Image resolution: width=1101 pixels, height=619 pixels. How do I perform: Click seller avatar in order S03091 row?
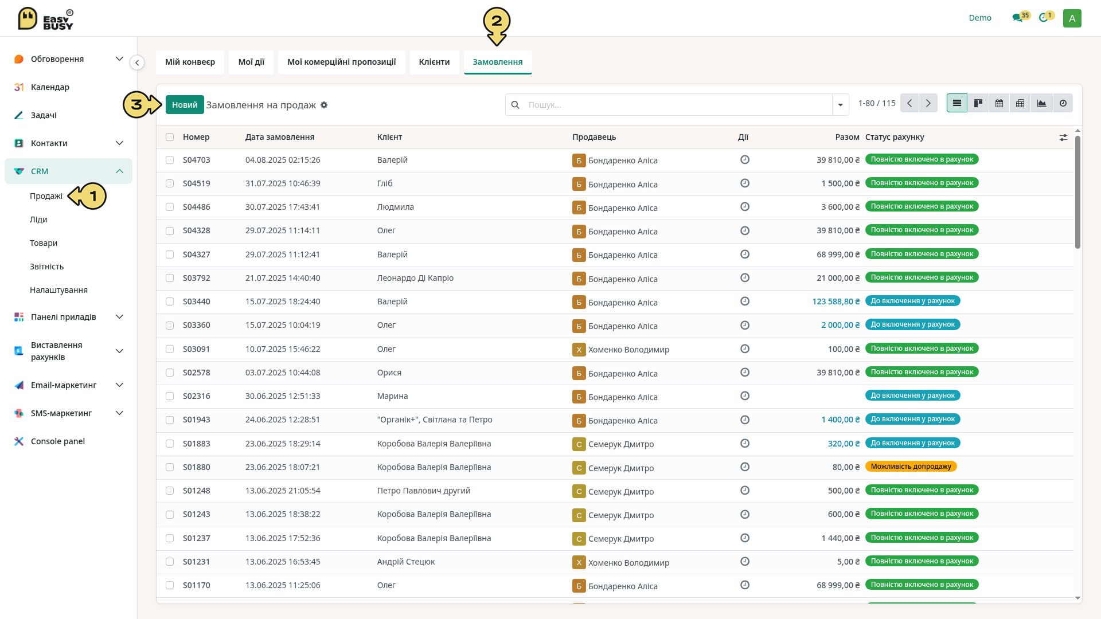click(579, 350)
